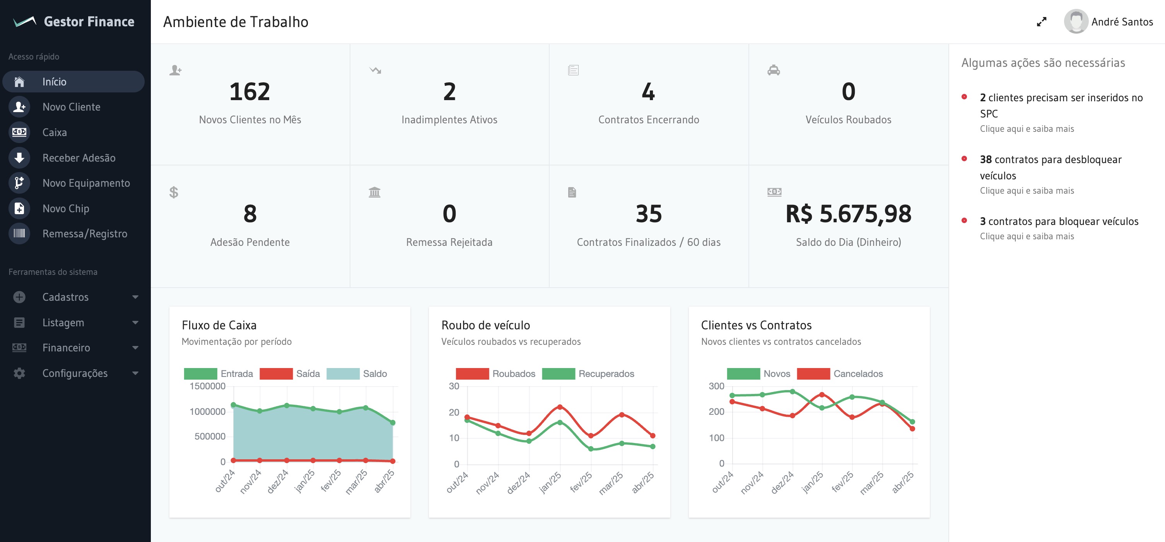
Task: Toggle fullscreen with the expand arrows icon
Action: 1041,22
